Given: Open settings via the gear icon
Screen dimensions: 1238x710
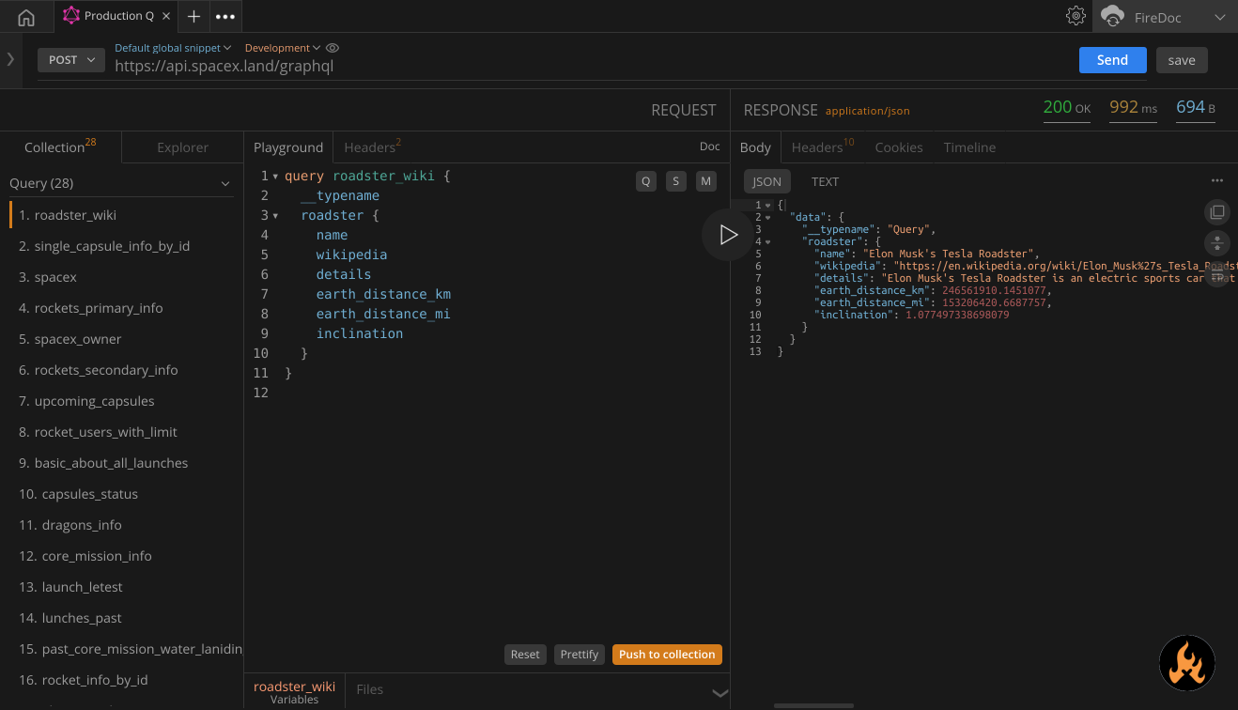Looking at the screenshot, I should (x=1076, y=16).
